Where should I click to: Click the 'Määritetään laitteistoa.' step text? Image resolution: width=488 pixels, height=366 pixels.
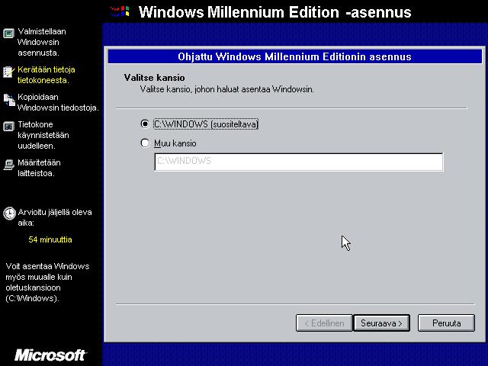click(39, 168)
